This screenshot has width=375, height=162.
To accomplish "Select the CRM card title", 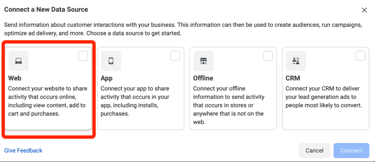I will 293,78.
